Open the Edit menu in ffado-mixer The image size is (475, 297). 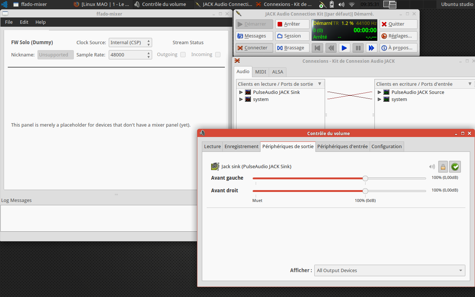24,22
